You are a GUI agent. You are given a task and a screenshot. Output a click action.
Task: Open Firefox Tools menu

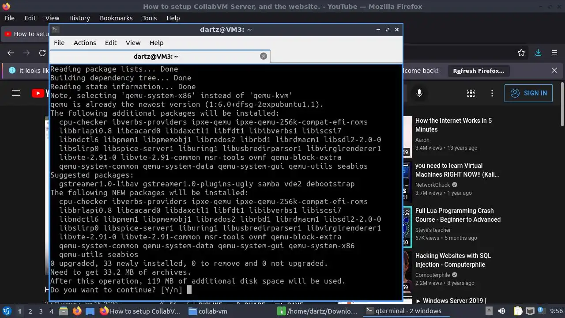tap(150, 18)
